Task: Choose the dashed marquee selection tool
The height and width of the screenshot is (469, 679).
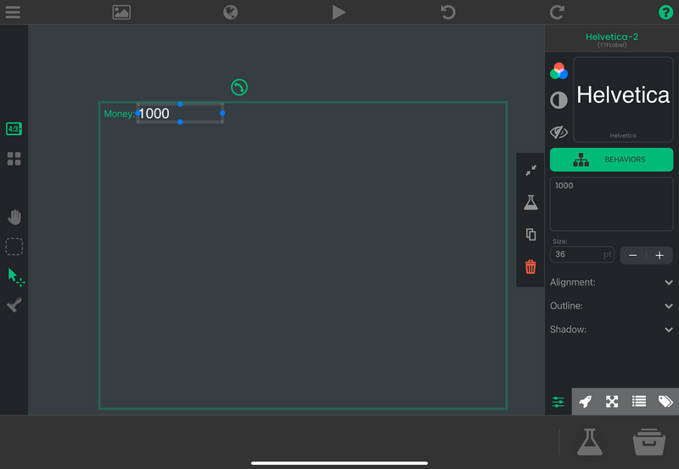Action: (14, 246)
